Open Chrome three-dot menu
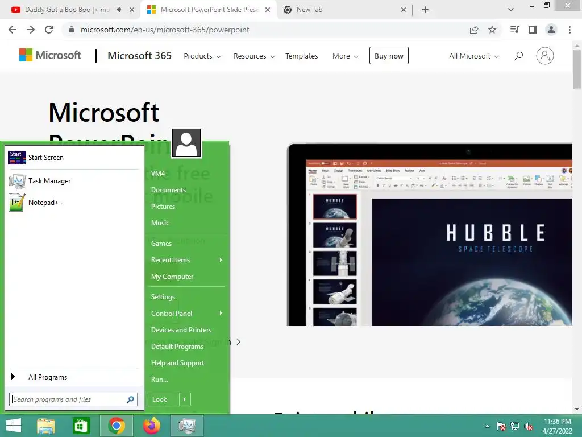 click(x=569, y=30)
